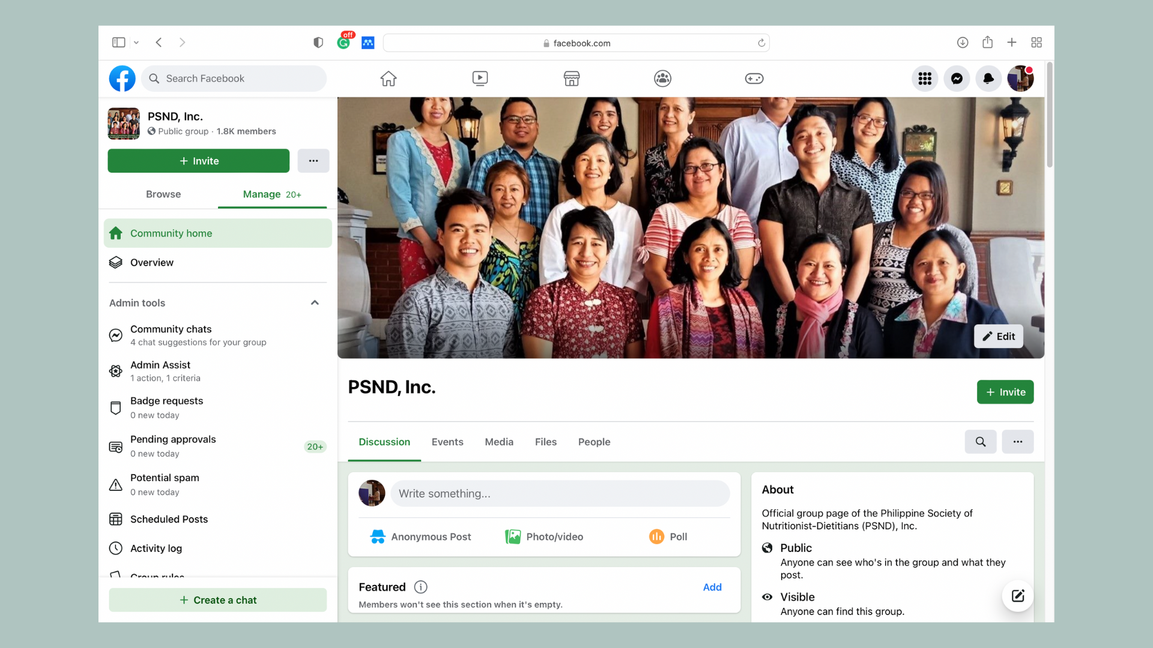Click the Add link in Featured
The image size is (1153, 648).
(712, 587)
